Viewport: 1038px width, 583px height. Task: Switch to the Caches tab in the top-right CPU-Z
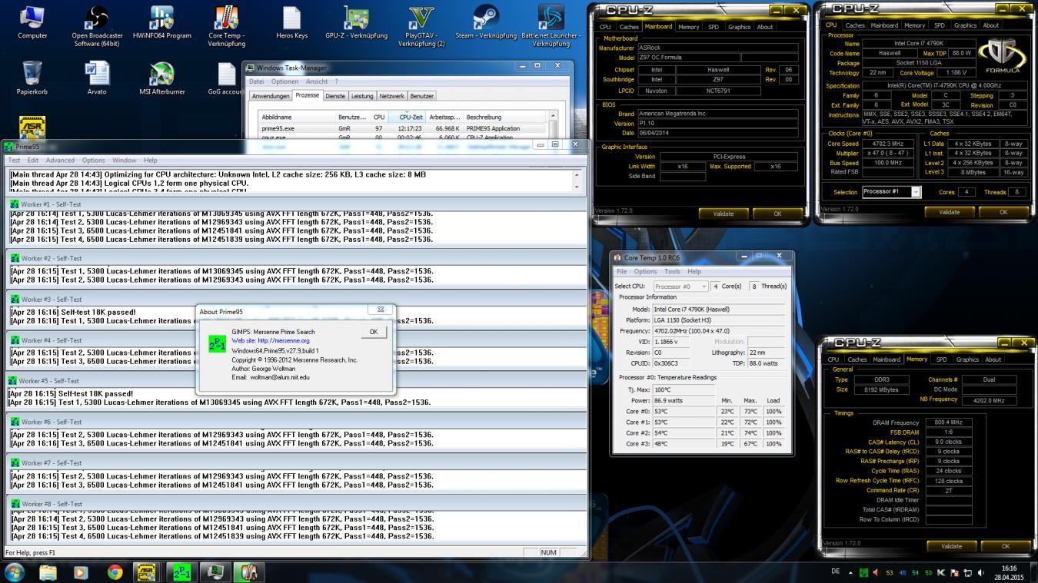(x=855, y=25)
